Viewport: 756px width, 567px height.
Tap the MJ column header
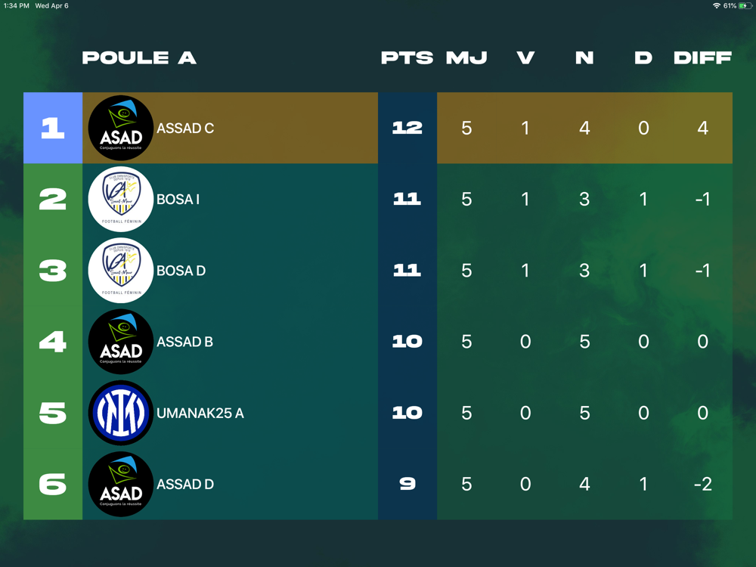pyautogui.click(x=466, y=58)
